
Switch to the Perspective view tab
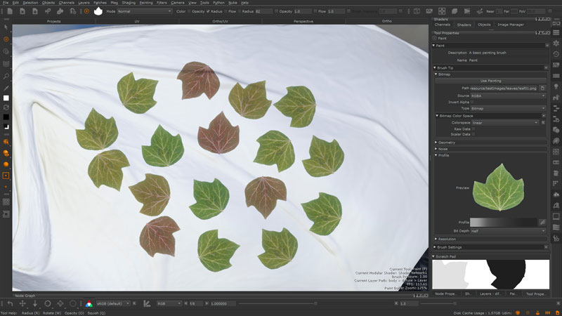(x=303, y=21)
